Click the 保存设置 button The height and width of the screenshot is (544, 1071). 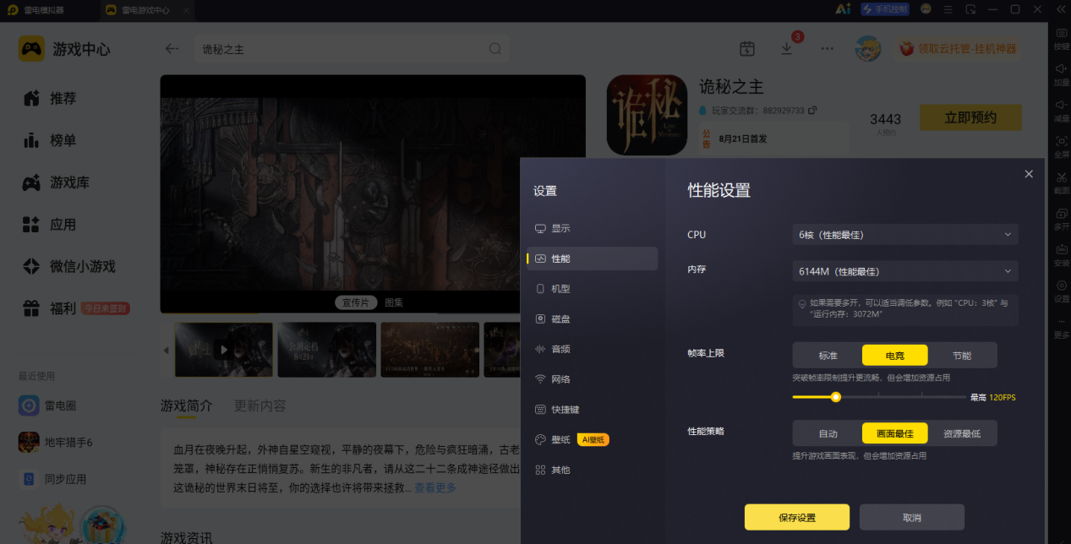(796, 517)
